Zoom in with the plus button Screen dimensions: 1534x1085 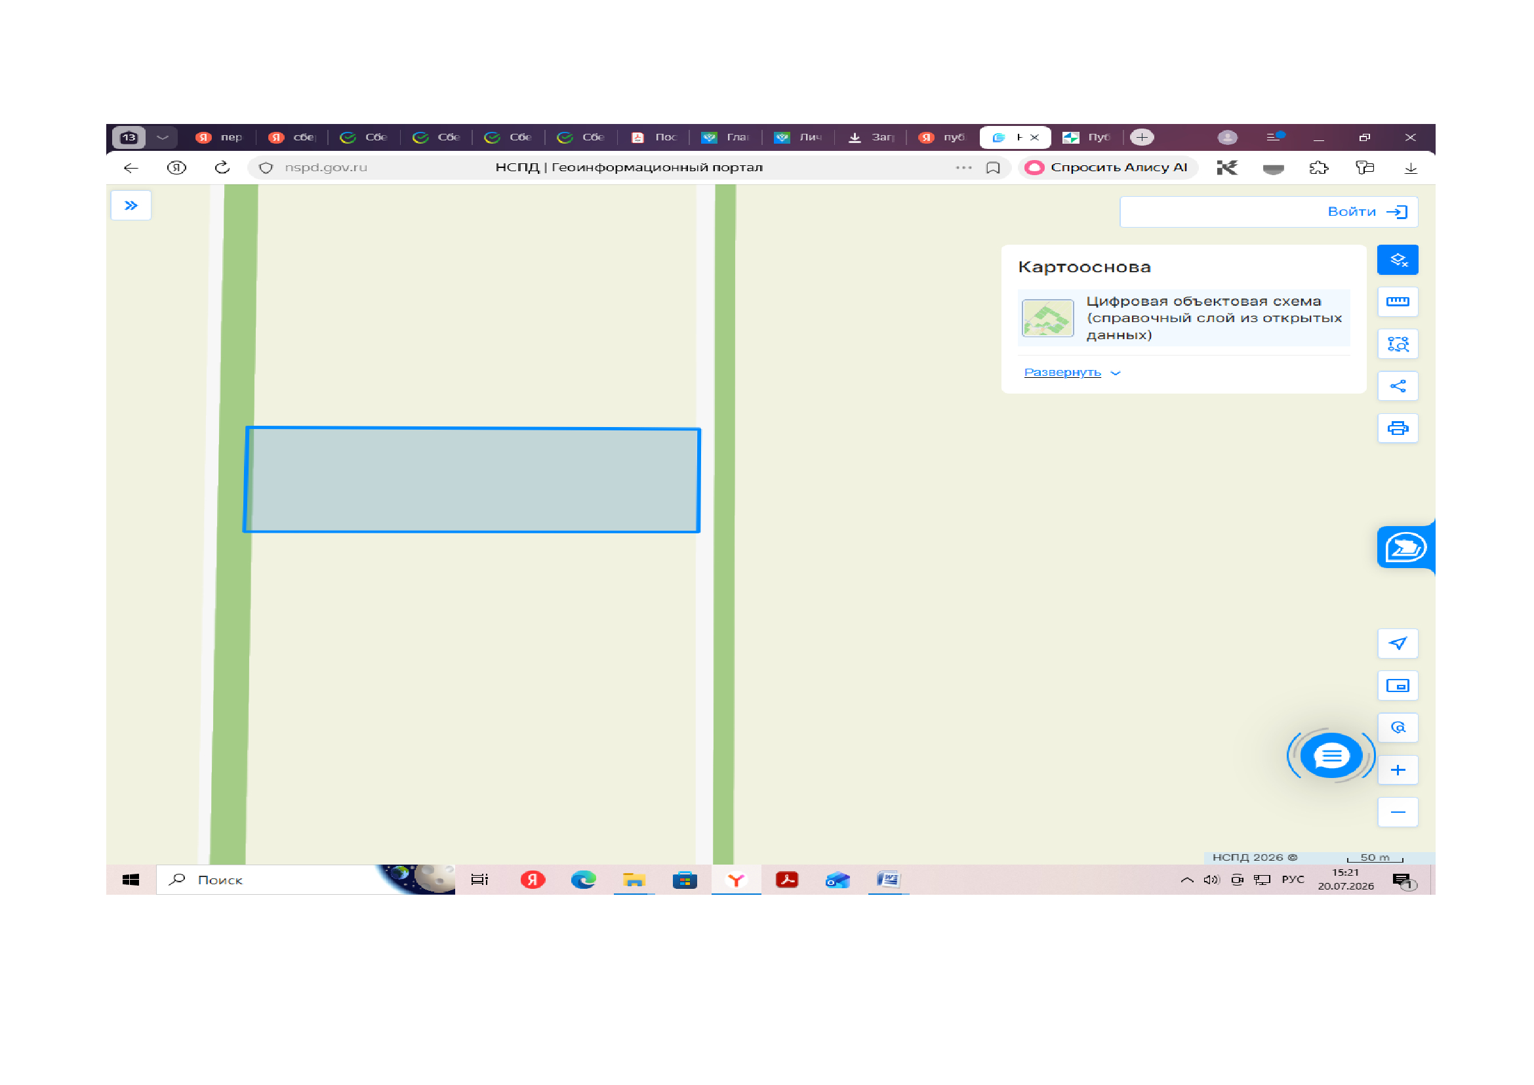[1397, 769]
